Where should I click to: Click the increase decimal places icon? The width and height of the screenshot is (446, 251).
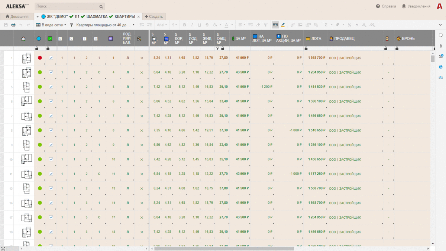coord(372,25)
